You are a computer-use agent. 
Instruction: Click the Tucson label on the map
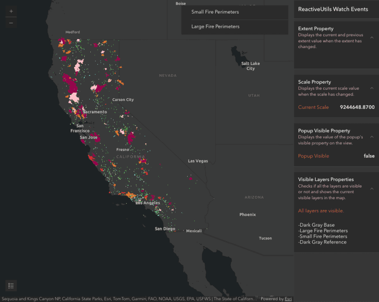click(265, 238)
